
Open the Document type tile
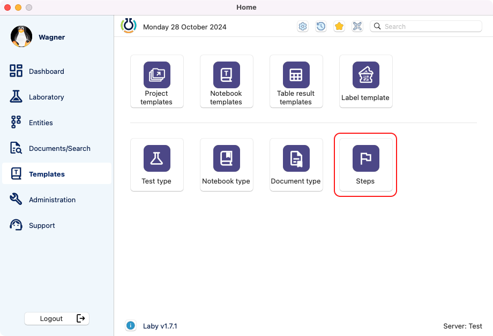coord(296,165)
